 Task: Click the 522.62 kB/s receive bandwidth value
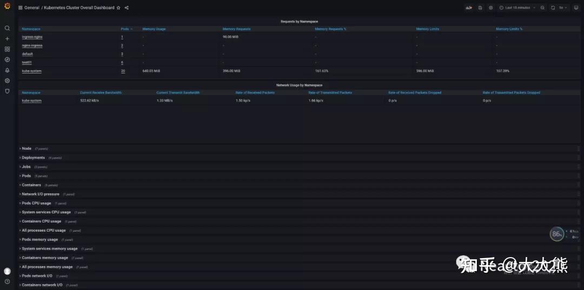(x=89, y=101)
